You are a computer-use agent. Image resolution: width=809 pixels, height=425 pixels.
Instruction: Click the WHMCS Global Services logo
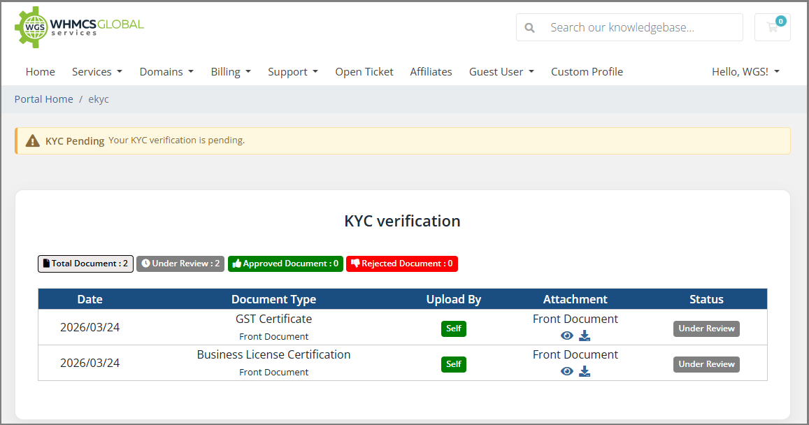coord(79,27)
